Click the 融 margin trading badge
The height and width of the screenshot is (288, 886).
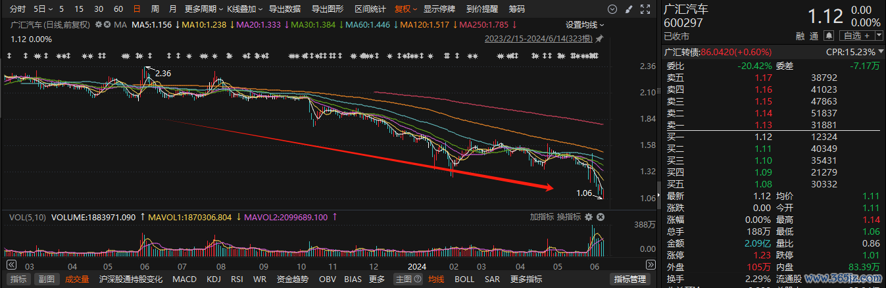click(800, 36)
